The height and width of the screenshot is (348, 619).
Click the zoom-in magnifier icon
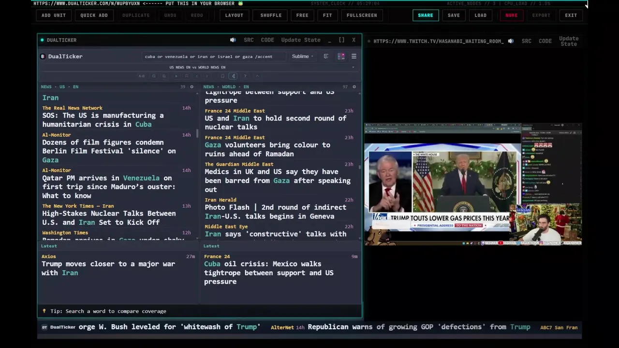(164, 76)
